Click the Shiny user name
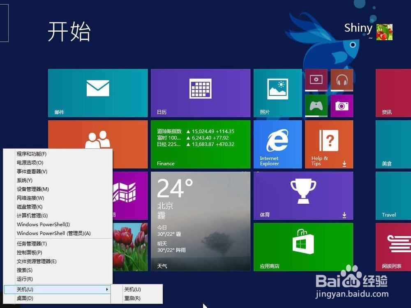 tap(358, 28)
